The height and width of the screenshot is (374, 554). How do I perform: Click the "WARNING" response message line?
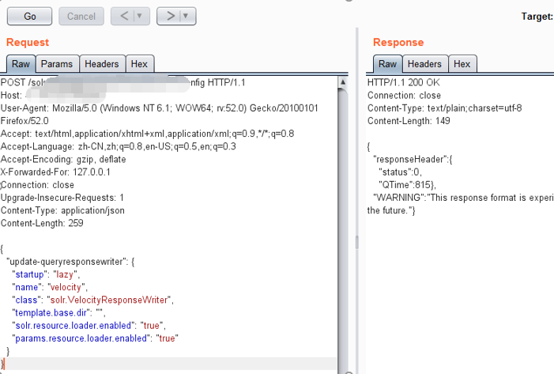[x=463, y=198]
